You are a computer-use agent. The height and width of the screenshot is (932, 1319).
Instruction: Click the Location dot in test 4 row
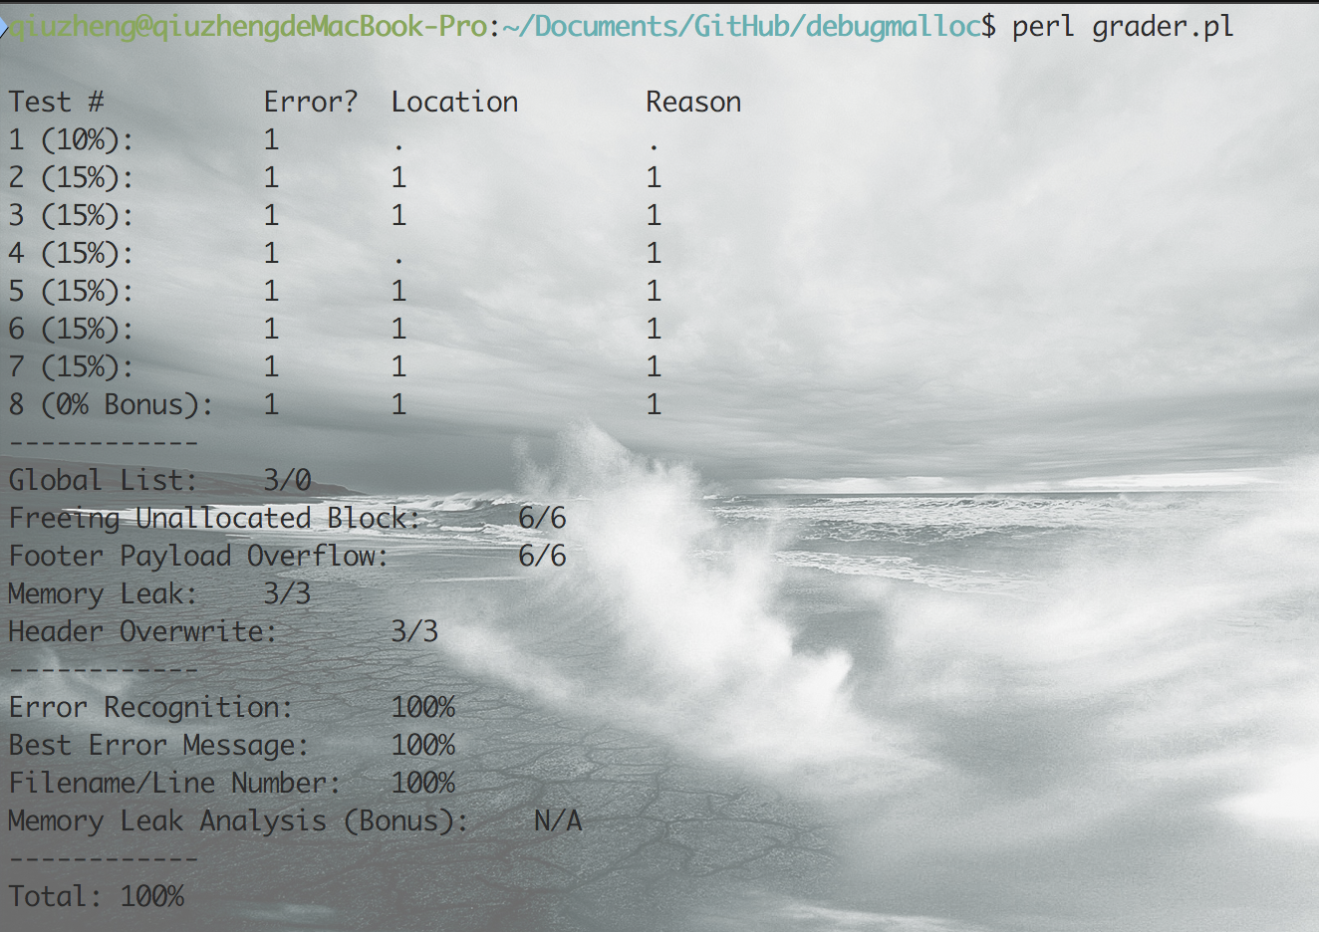(x=398, y=262)
